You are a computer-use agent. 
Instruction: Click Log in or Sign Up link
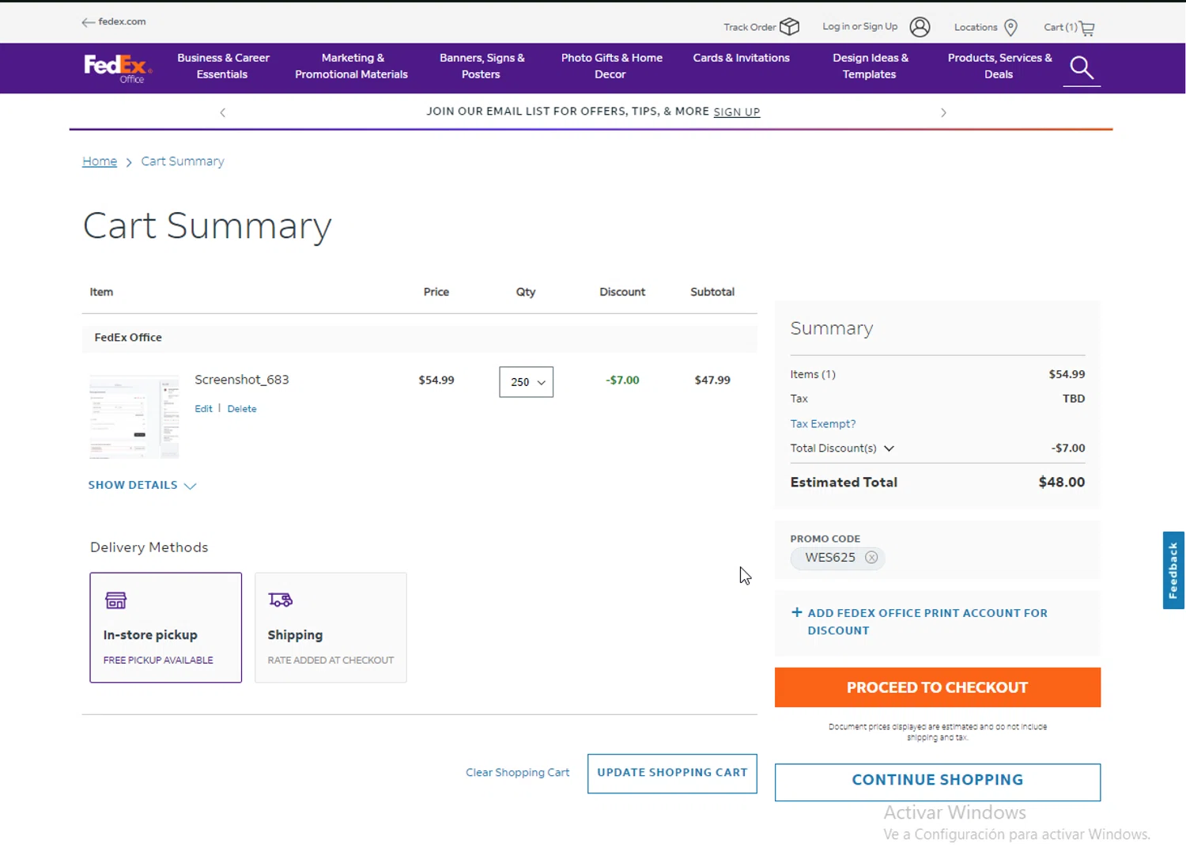860,27
